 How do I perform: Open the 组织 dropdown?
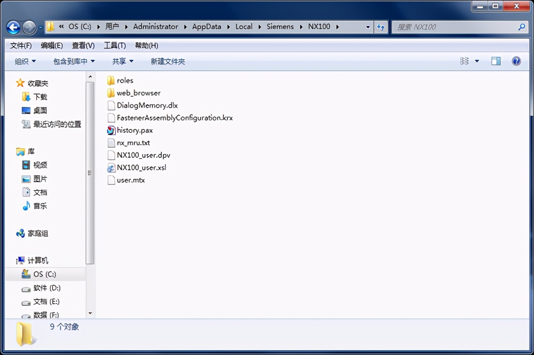click(x=26, y=61)
